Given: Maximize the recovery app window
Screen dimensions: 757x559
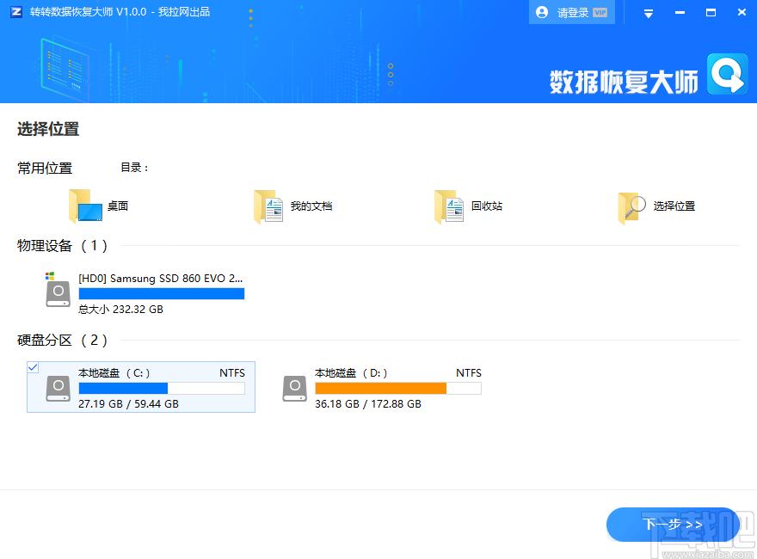Looking at the screenshot, I should [711, 13].
